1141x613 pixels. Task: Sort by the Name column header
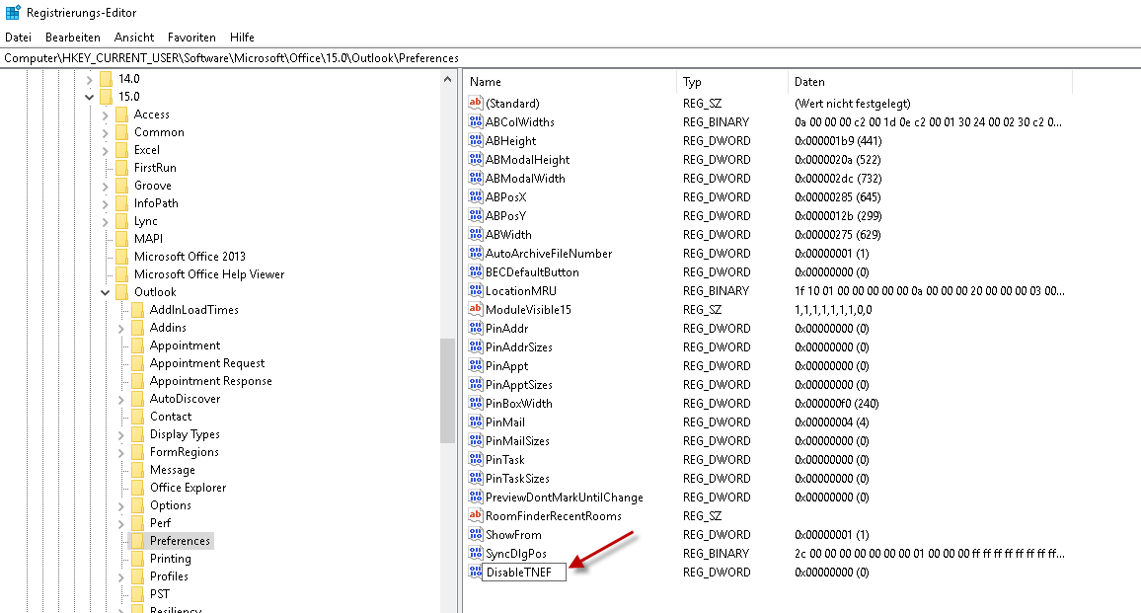(570, 82)
